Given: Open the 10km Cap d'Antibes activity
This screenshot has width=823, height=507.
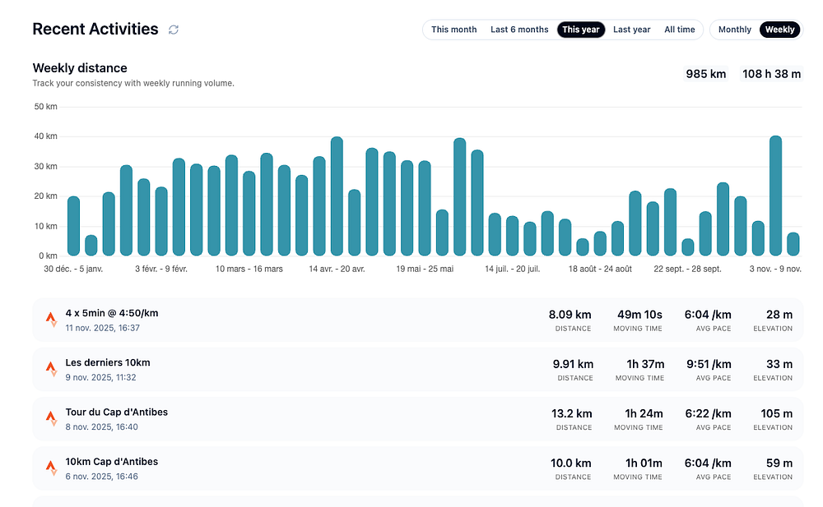Looking at the screenshot, I should click(112, 462).
